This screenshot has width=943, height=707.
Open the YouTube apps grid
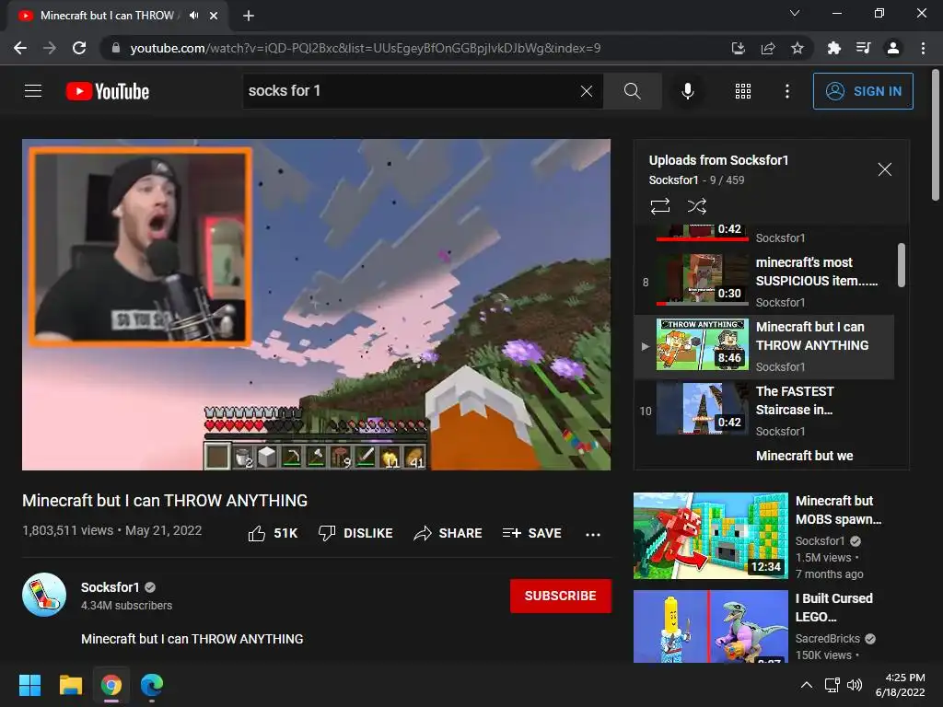pos(743,91)
